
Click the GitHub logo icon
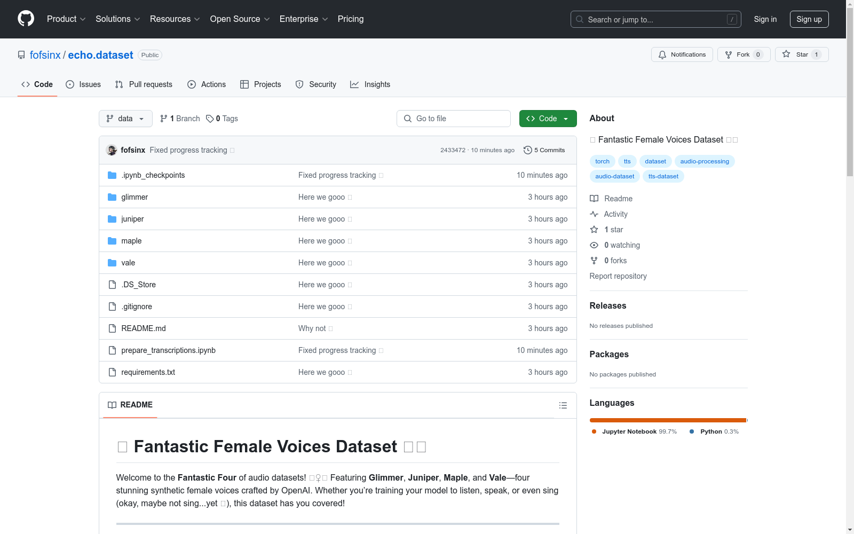(26, 19)
